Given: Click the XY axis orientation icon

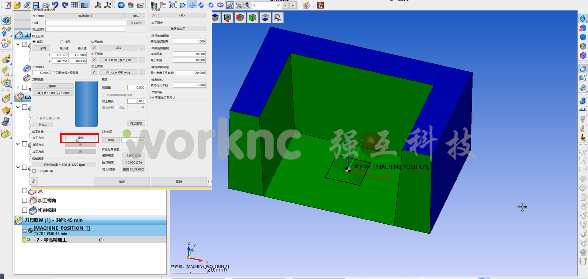Looking at the screenshot, I should tap(98, 5).
